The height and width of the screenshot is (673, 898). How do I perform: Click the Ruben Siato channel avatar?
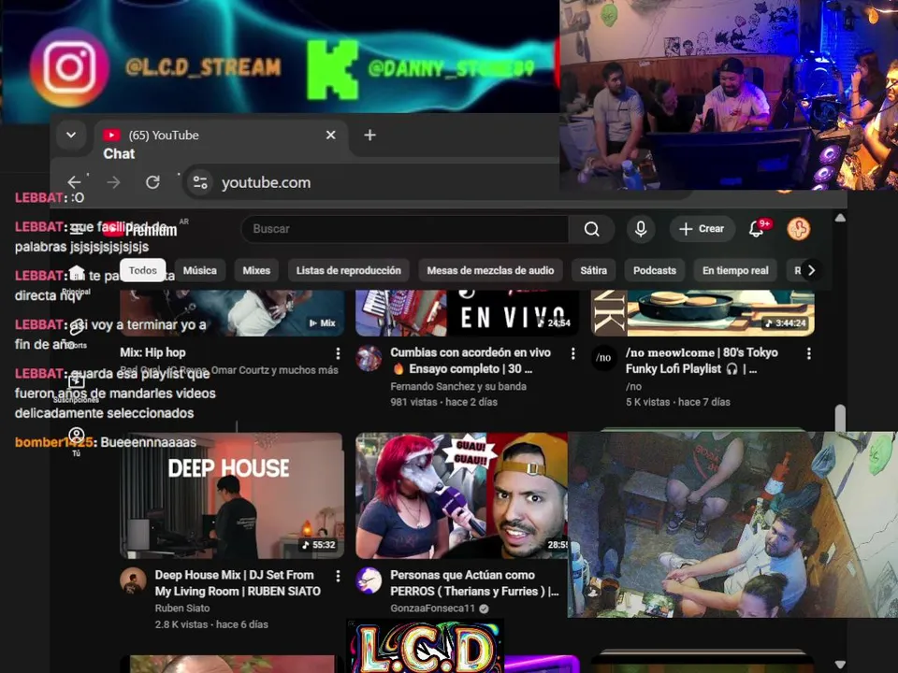(133, 580)
